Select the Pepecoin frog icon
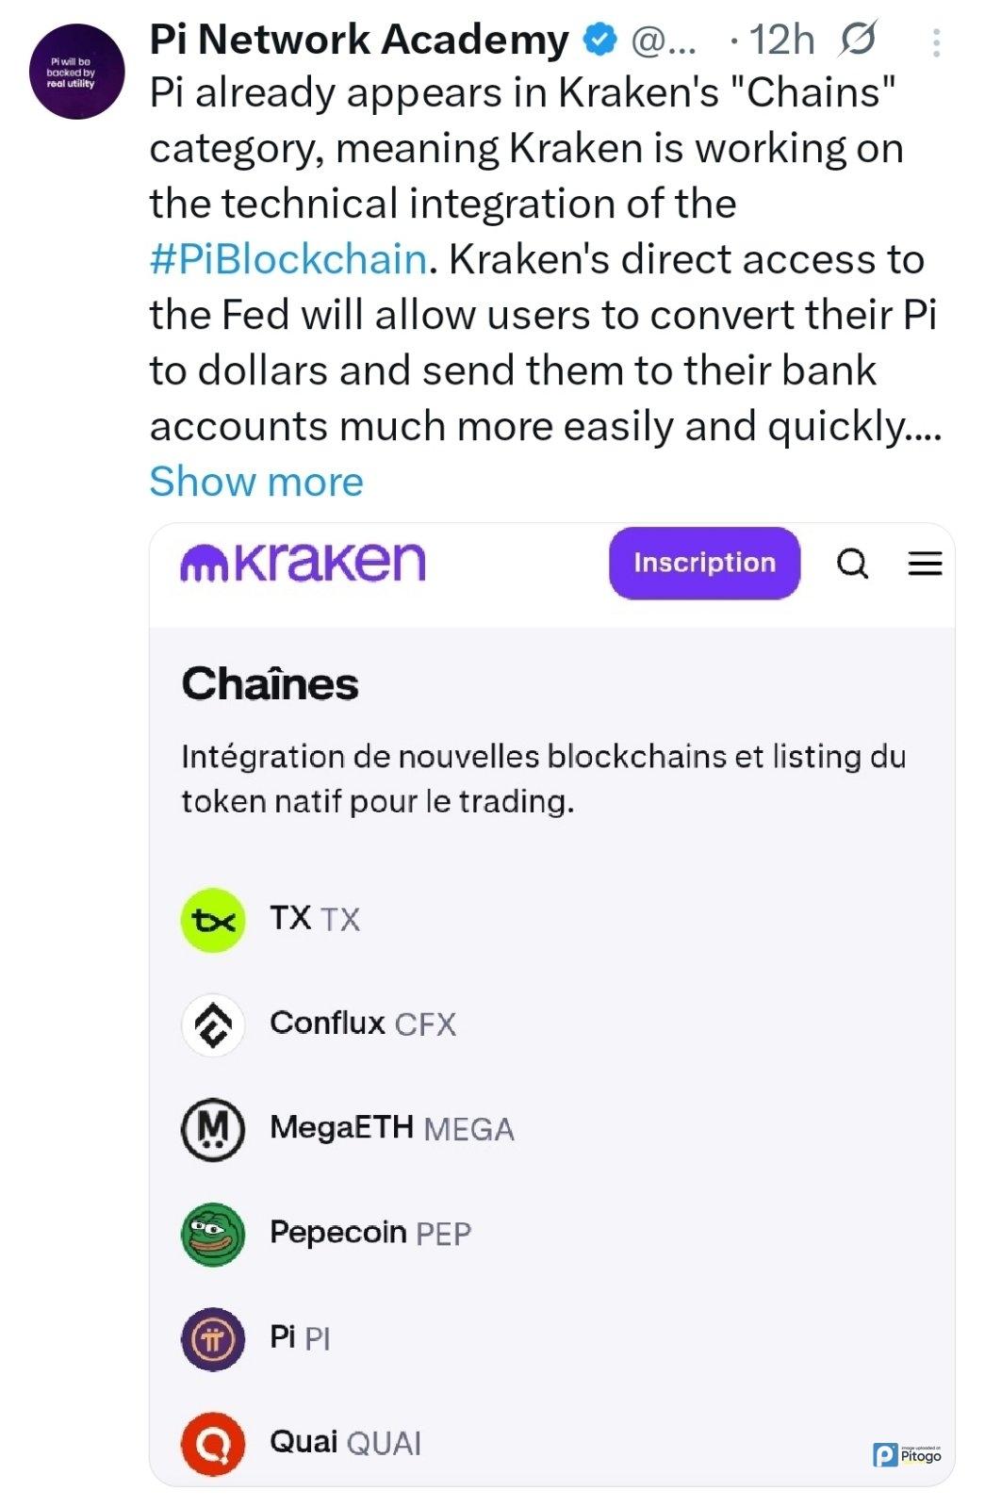The height and width of the screenshot is (1507, 985). pos(213,1234)
